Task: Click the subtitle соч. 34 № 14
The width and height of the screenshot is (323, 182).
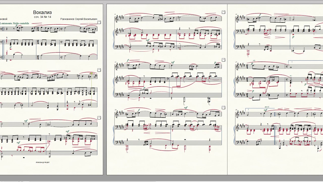Action: 42,17
